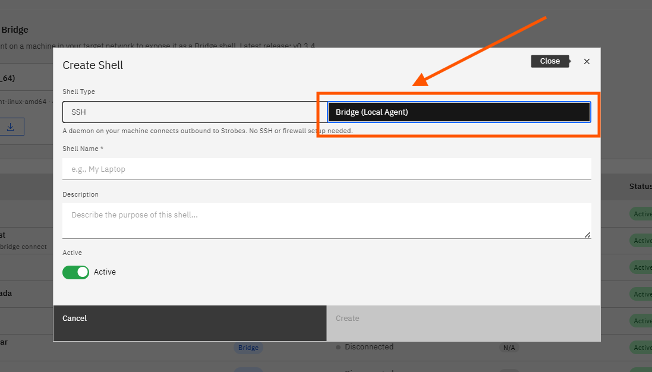The width and height of the screenshot is (652, 372).
Task: Click the grey dot beside Disconnected status
Action: pos(338,347)
